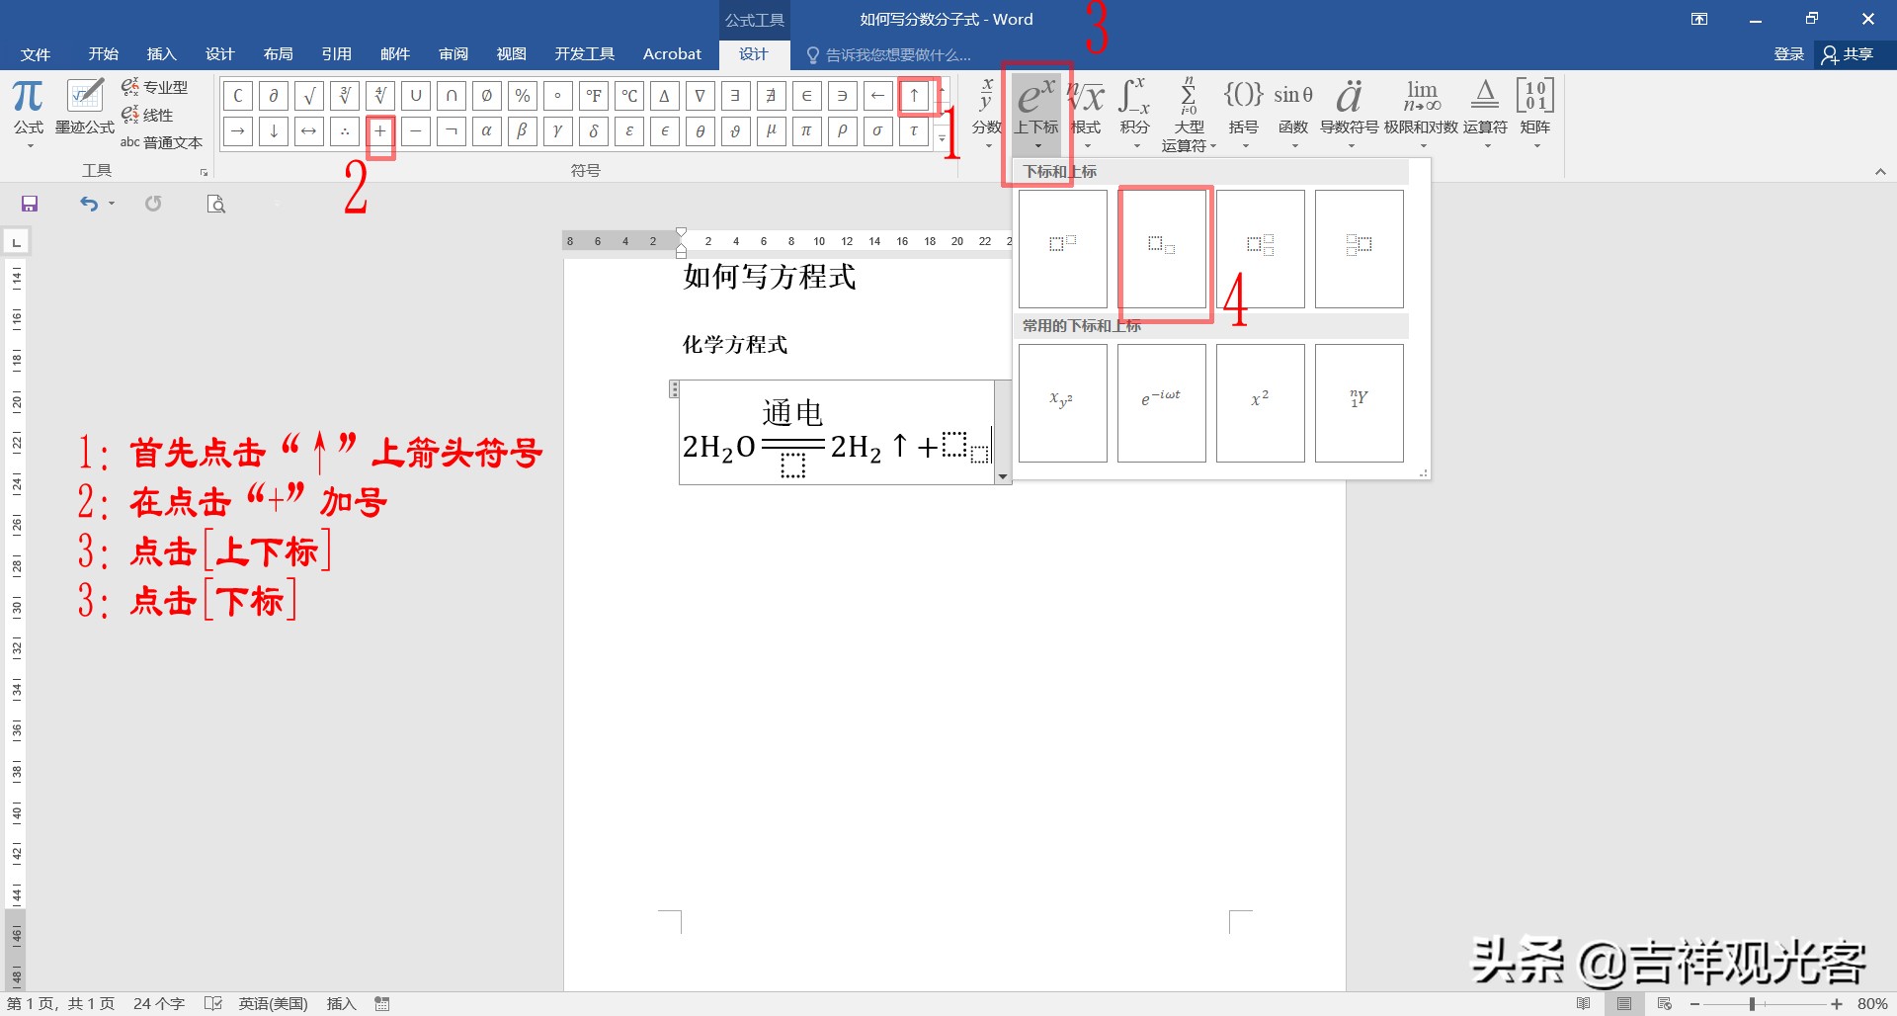Viewport: 1897px width, 1016px height.
Task: Click the 登录 (Sign in) link
Action: click(x=1788, y=54)
